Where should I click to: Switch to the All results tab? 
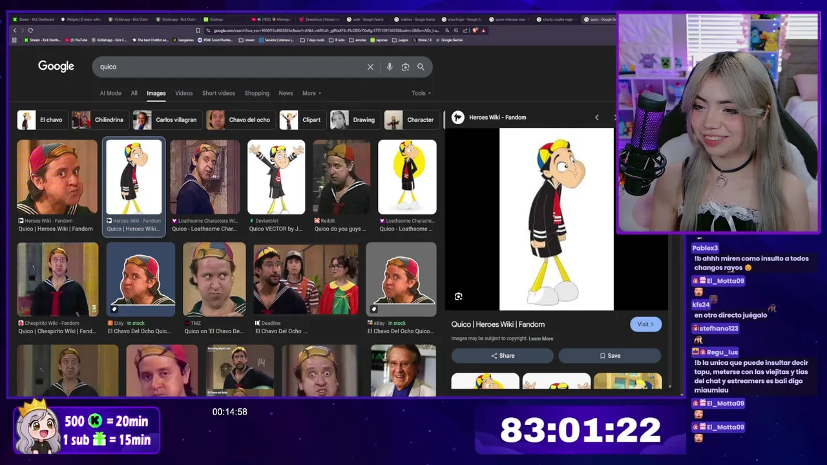click(x=134, y=93)
